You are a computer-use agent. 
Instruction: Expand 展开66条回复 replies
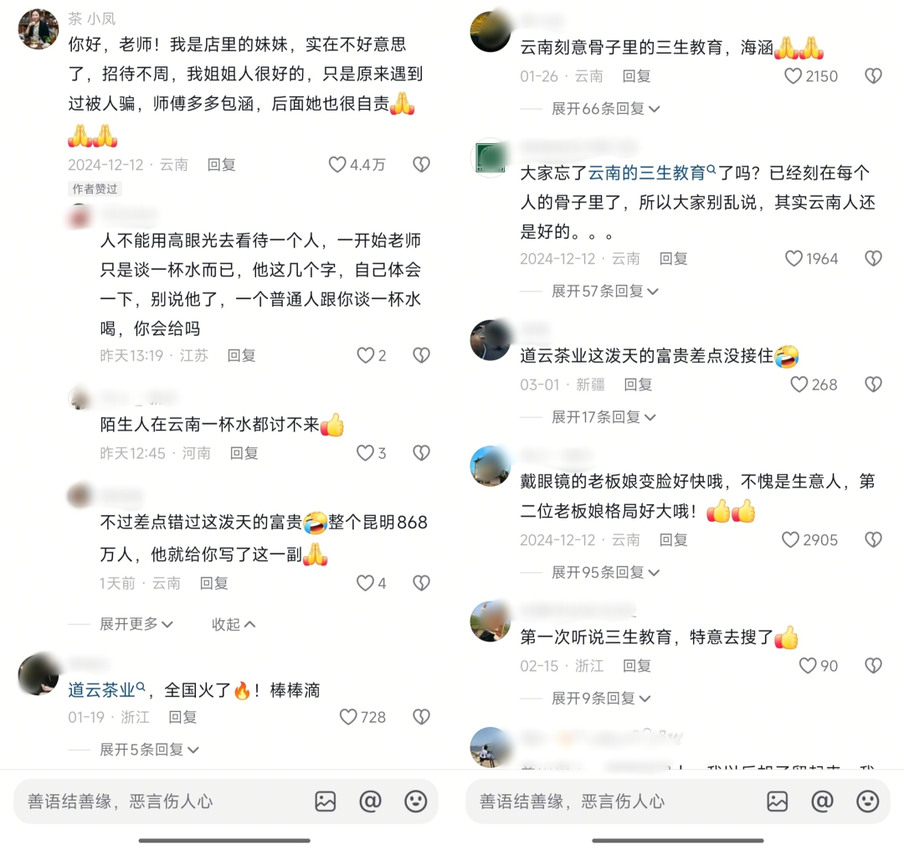tap(605, 108)
